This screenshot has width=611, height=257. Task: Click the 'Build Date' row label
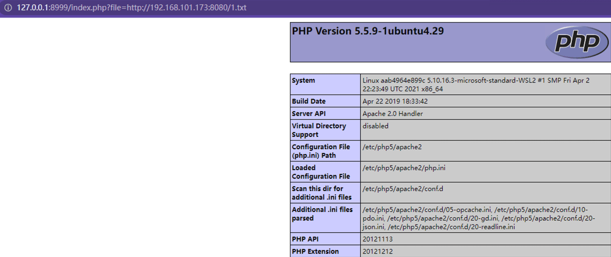pos(309,101)
